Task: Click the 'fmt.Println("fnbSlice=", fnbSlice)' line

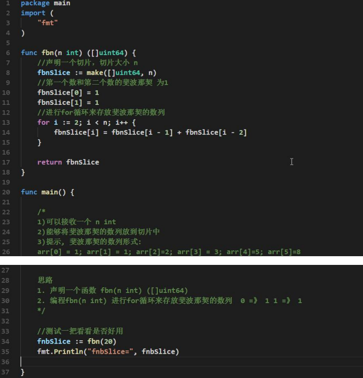Action: coord(108,352)
